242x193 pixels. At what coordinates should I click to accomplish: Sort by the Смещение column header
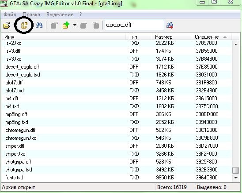[x=212, y=37]
